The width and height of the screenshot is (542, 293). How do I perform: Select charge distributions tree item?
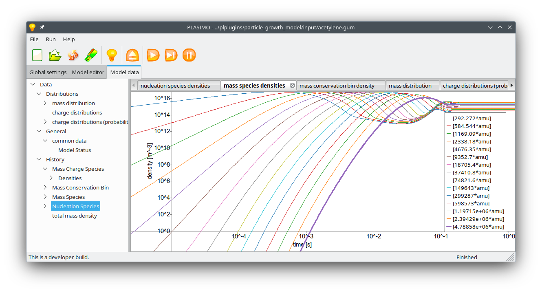[x=77, y=112]
